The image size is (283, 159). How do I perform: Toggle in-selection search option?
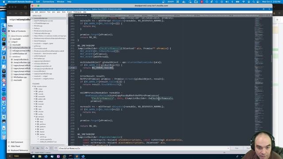[x=51, y=148]
